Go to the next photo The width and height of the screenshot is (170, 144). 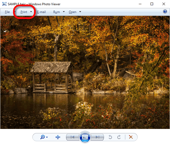tap(97, 137)
